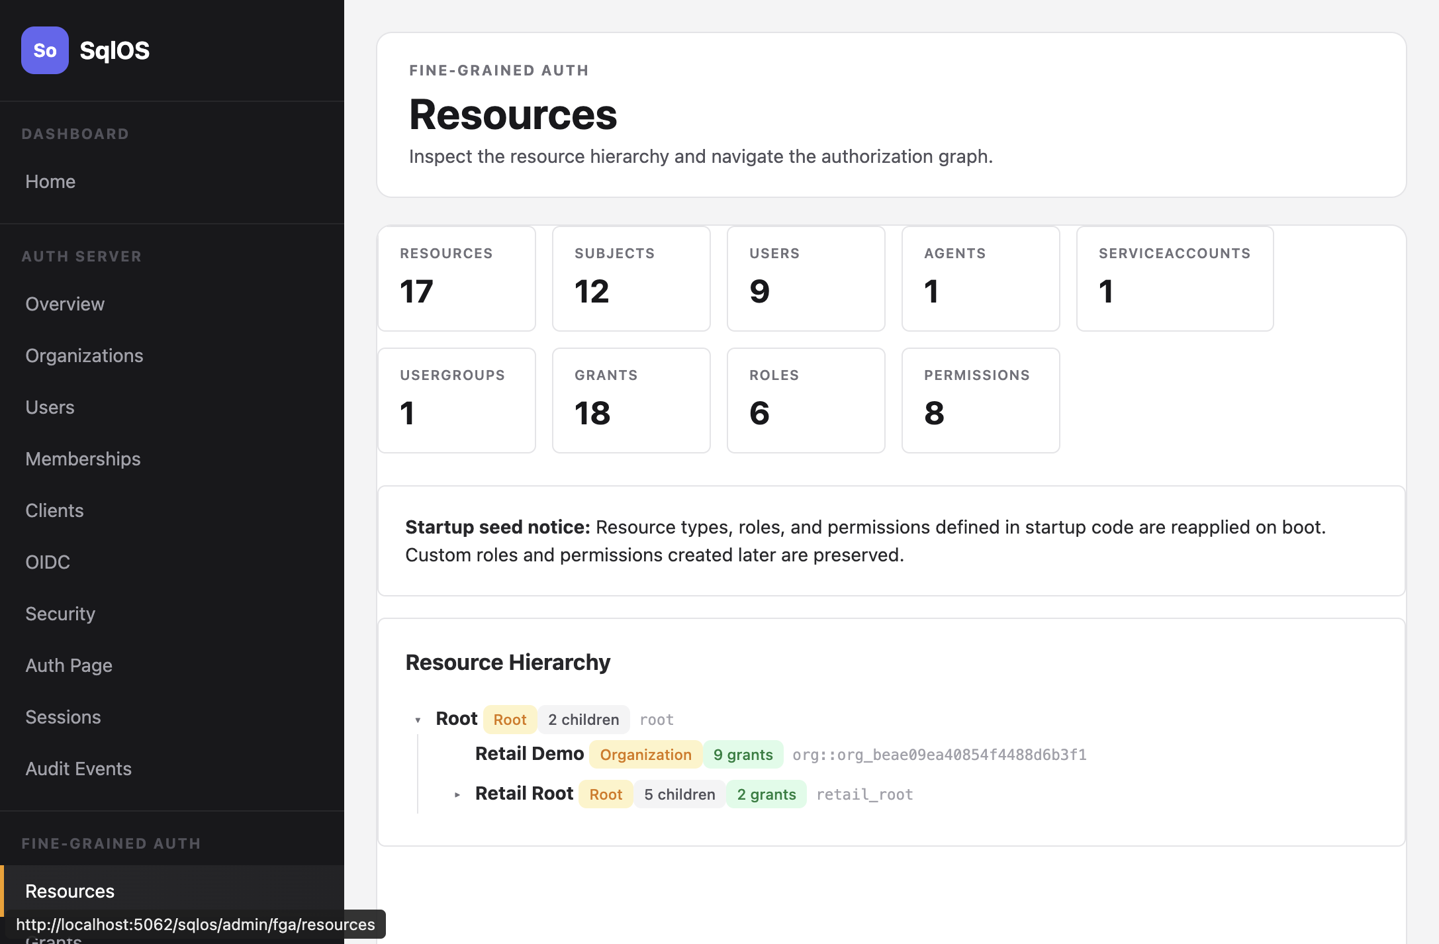Click the Grants stat card
The height and width of the screenshot is (944, 1439).
(631, 401)
